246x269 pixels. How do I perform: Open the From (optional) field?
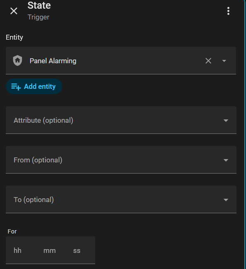[121, 160]
